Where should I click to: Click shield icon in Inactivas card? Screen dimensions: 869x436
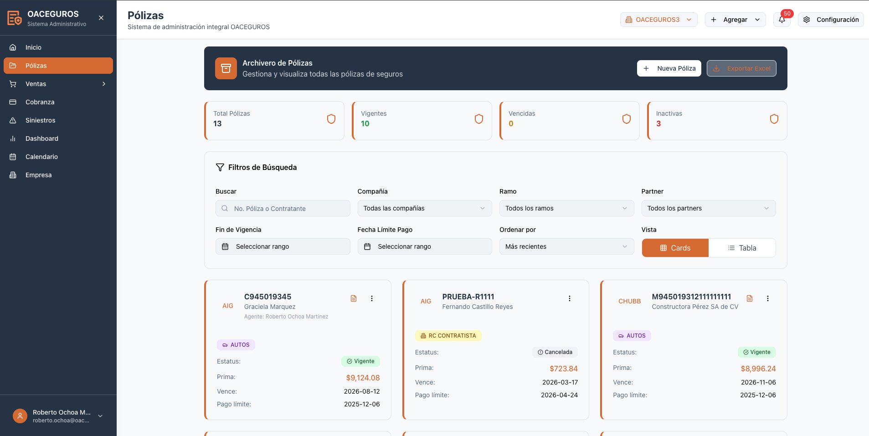774,119
